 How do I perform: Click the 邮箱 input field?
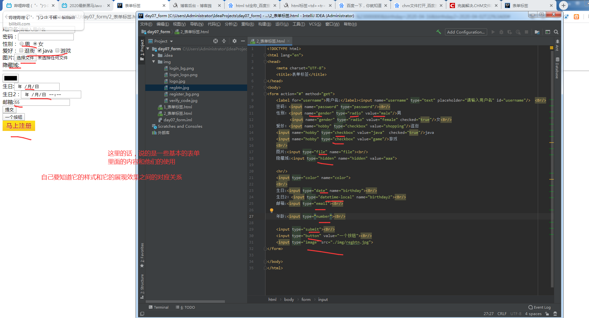(42, 102)
